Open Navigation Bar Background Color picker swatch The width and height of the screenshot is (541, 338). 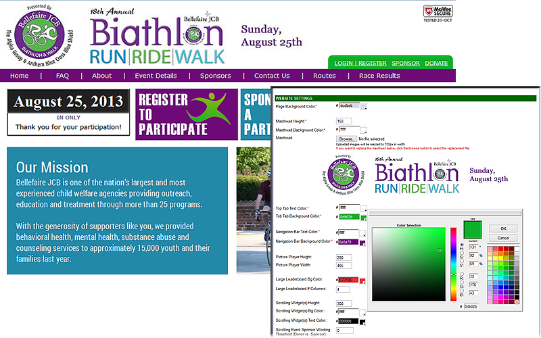click(364, 241)
